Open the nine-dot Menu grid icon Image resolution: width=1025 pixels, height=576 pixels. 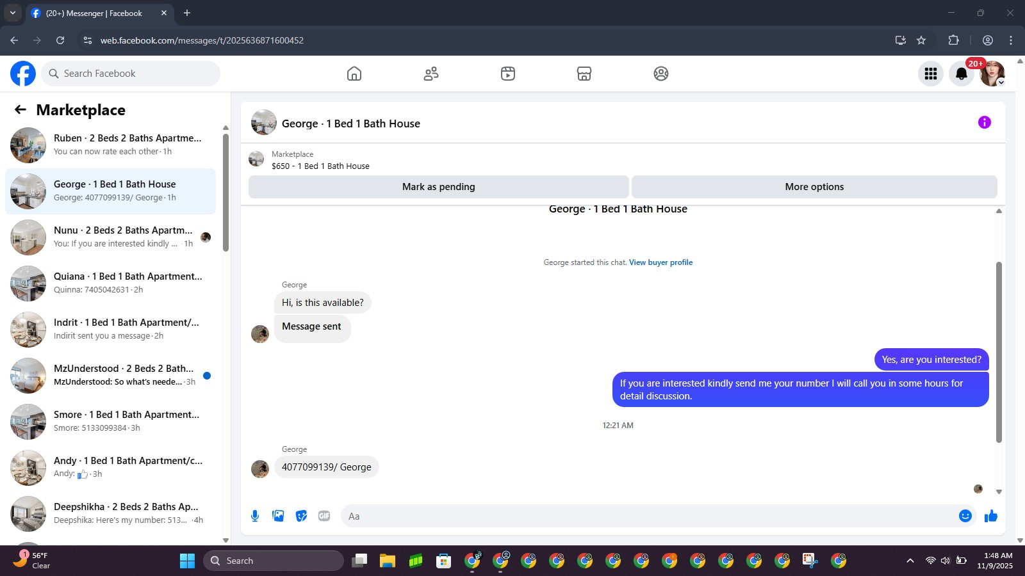pos(931,74)
